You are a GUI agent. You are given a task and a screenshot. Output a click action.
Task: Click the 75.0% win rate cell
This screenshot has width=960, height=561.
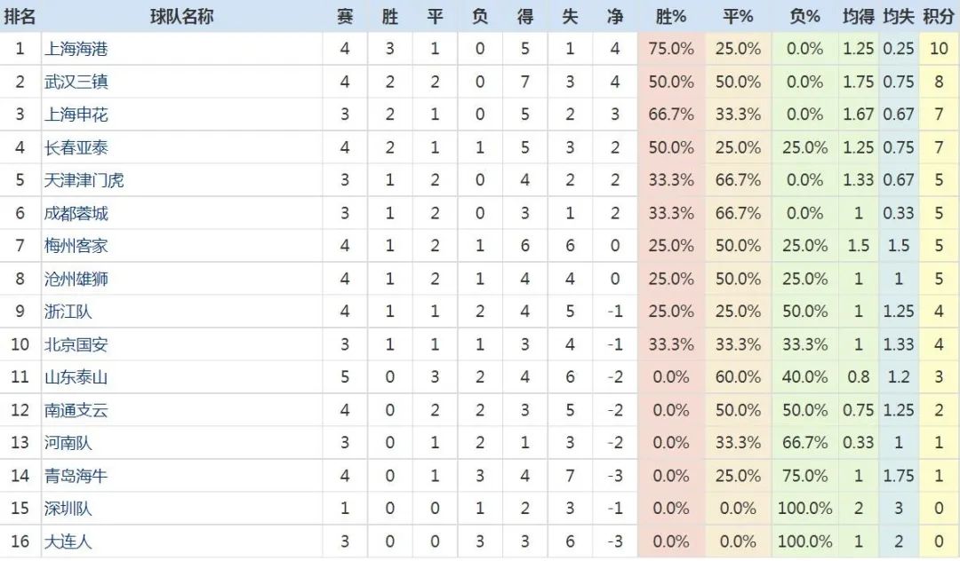coord(671,49)
